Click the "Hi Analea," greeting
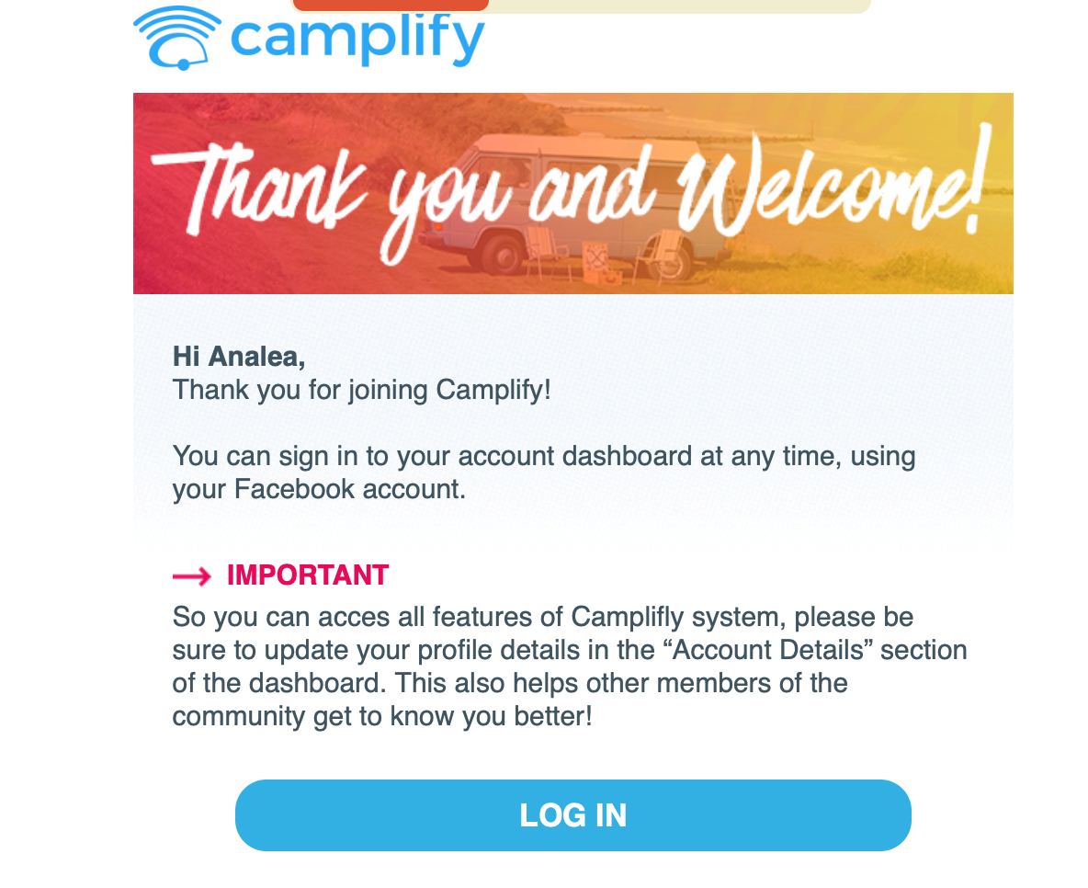This screenshot has height=888, width=1088. [x=239, y=356]
